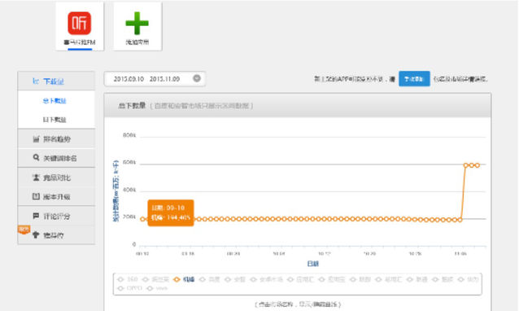Screen dimensions: 519x311
Task: Open 版本升级 via the box icon
Action: pyautogui.click(x=36, y=196)
